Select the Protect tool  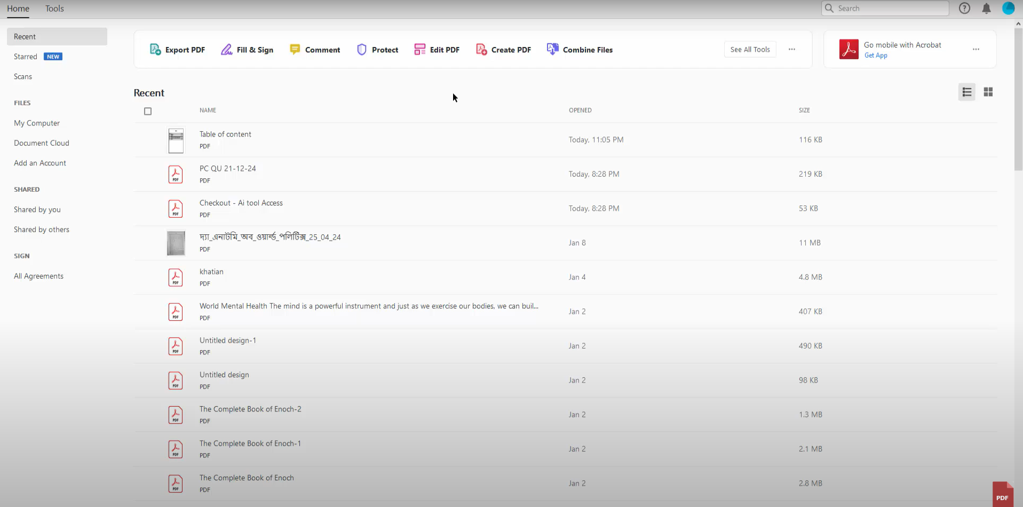(x=377, y=49)
